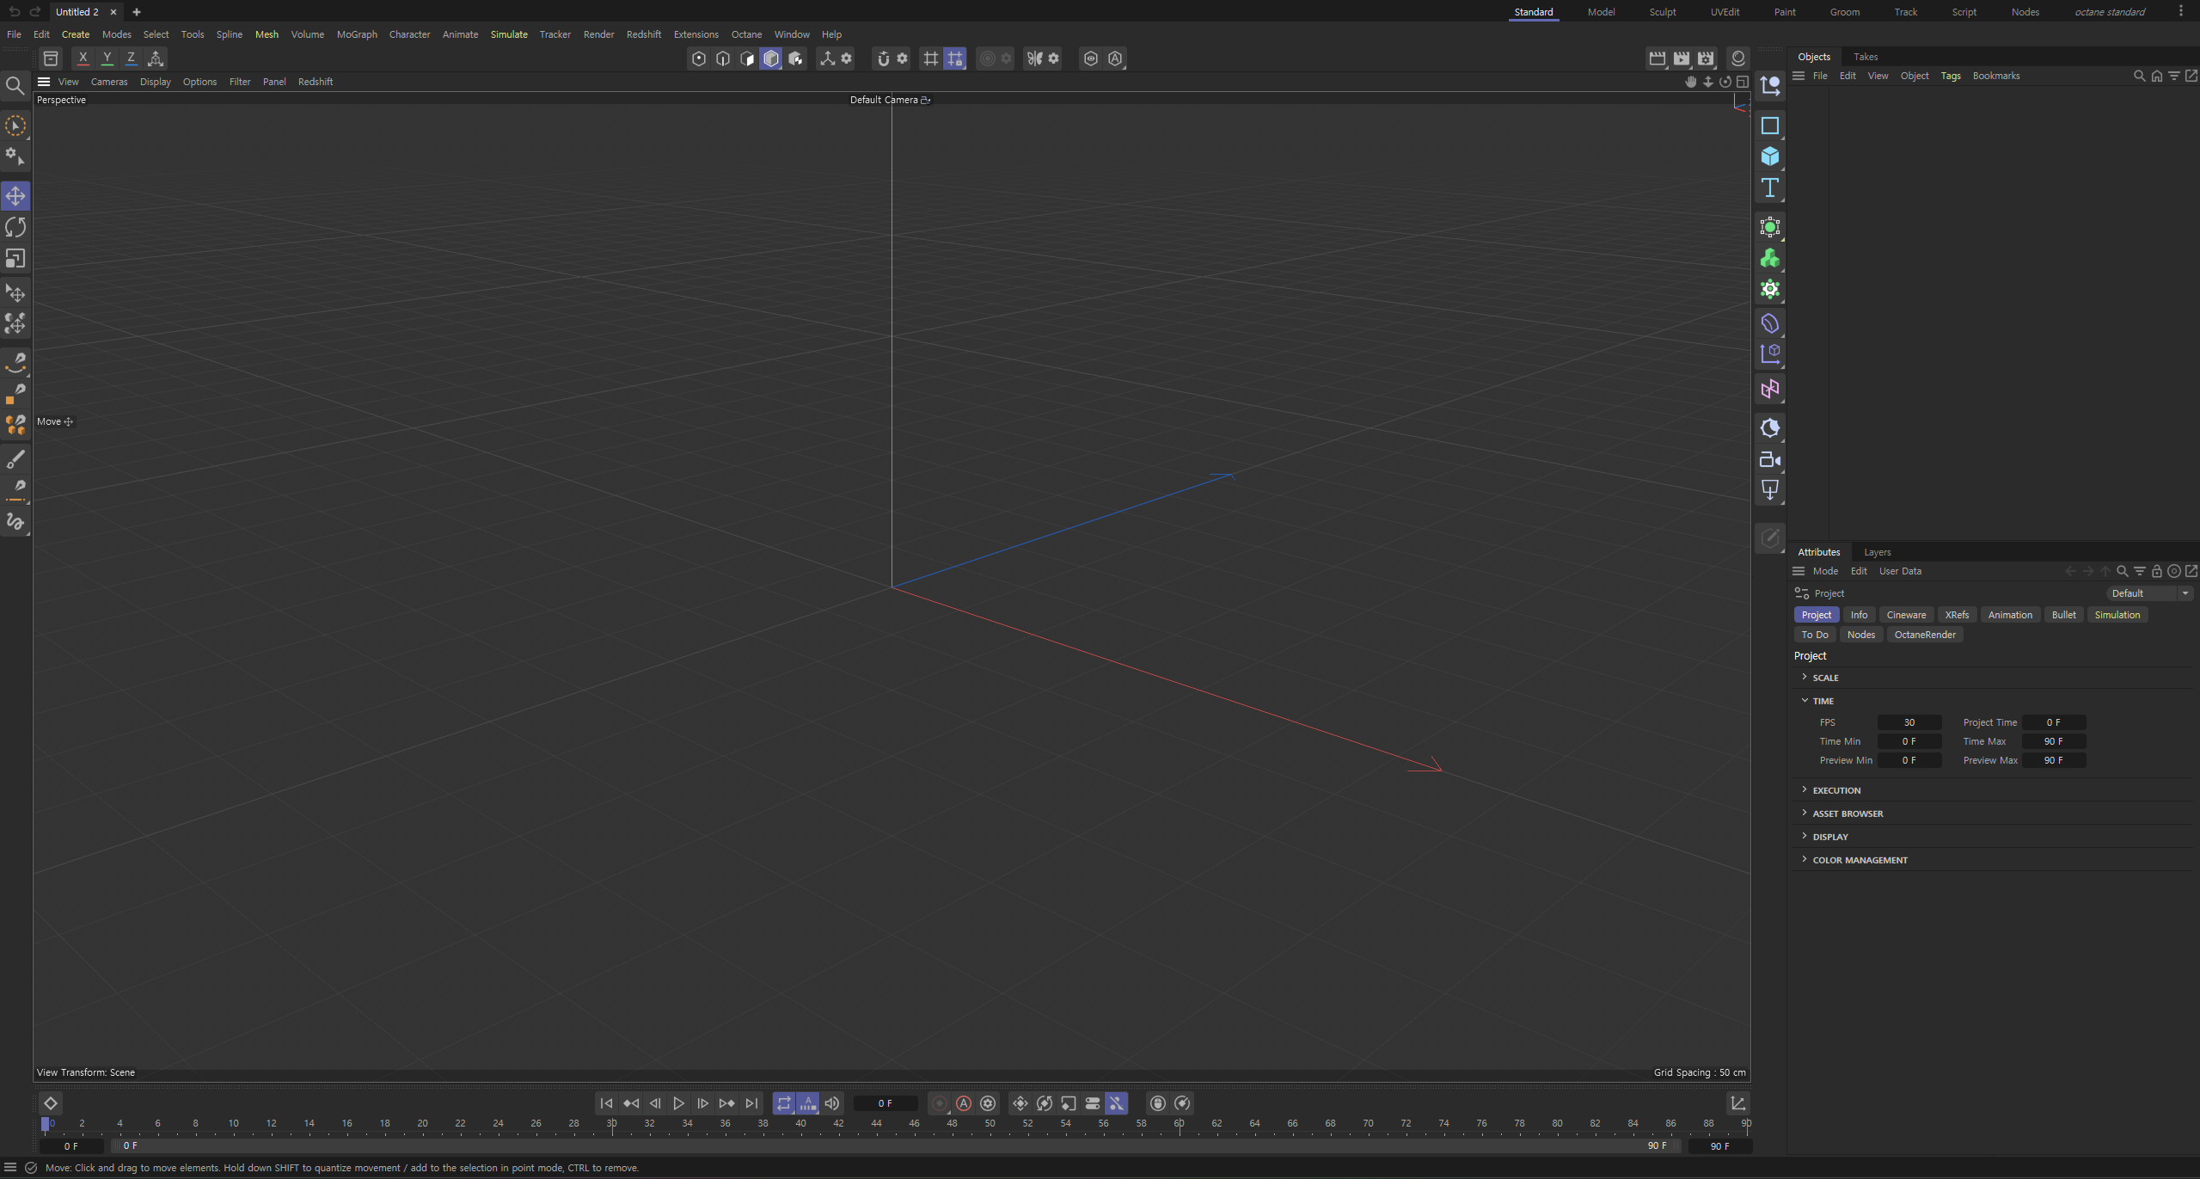Viewport: 2200px width, 1179px height.
Task: Click the current frame field in transport bar
Action: 886,1103
